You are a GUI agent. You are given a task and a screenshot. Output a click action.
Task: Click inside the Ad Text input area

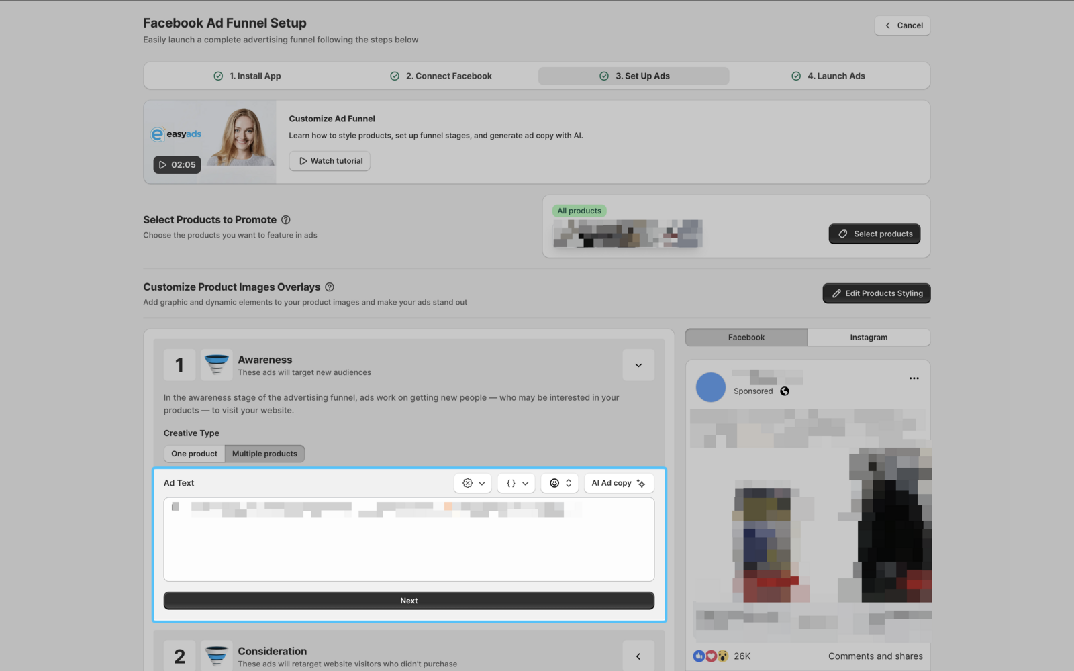409,544
